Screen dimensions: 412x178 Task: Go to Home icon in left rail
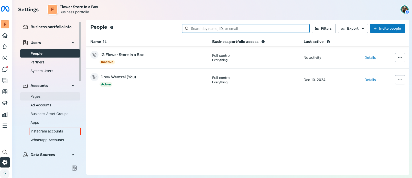(x=5, y=36)
